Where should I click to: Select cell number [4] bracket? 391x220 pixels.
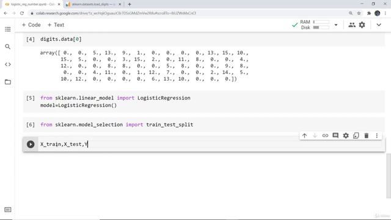pyautogui.click(x=31, y=39)
